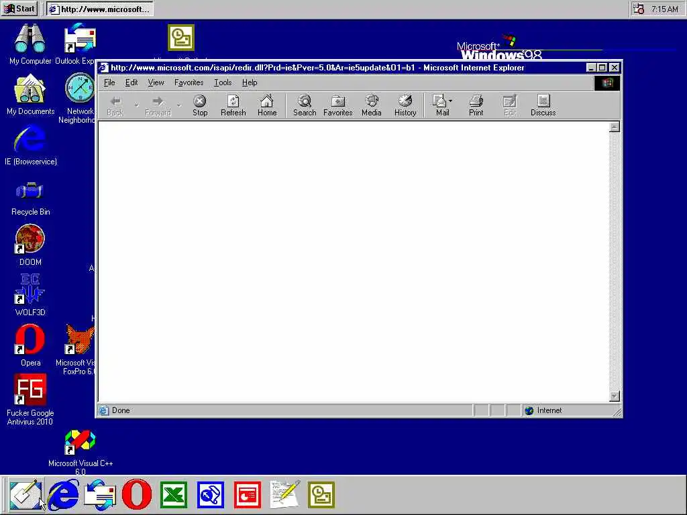Viewport: 687px width, 515px height.
Task: Click the system tray scheduler icon
Action: click(x=639, y=9)
